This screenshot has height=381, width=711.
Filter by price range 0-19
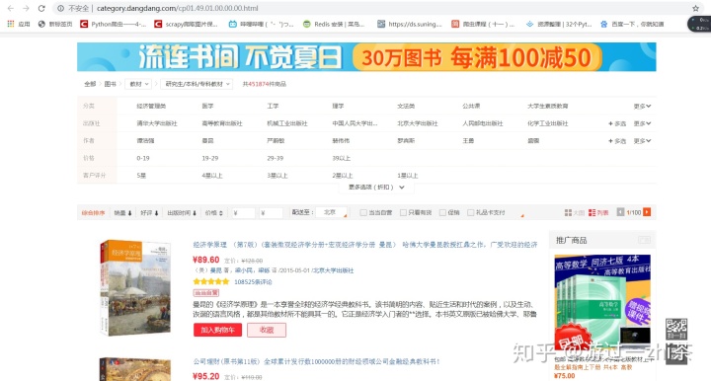pyautogui.click(x=143, y=158)
